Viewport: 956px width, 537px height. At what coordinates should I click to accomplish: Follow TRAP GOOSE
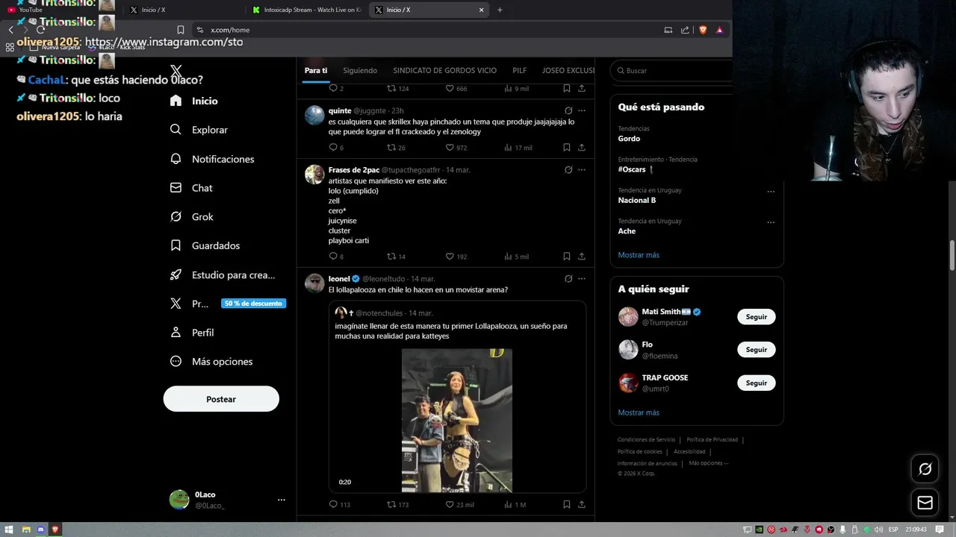756,383
